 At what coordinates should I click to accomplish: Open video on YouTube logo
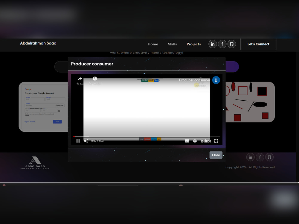[206, 141]
